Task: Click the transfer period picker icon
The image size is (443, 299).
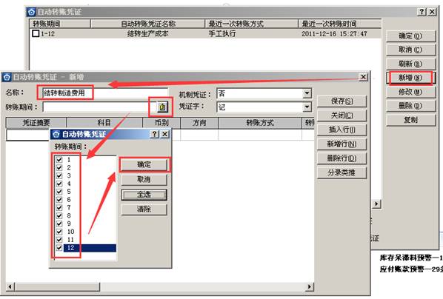Action: pos(162,107)
